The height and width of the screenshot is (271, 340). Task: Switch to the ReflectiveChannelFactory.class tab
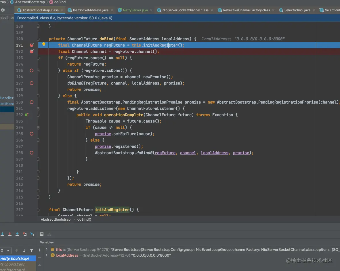point(246,10)
